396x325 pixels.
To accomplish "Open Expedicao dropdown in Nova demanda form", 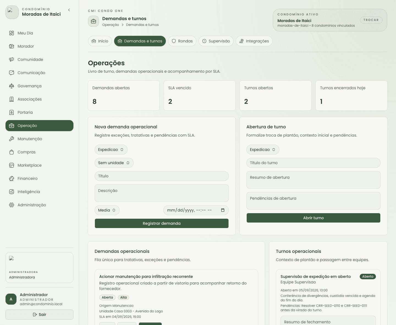I will click(111, 150).
